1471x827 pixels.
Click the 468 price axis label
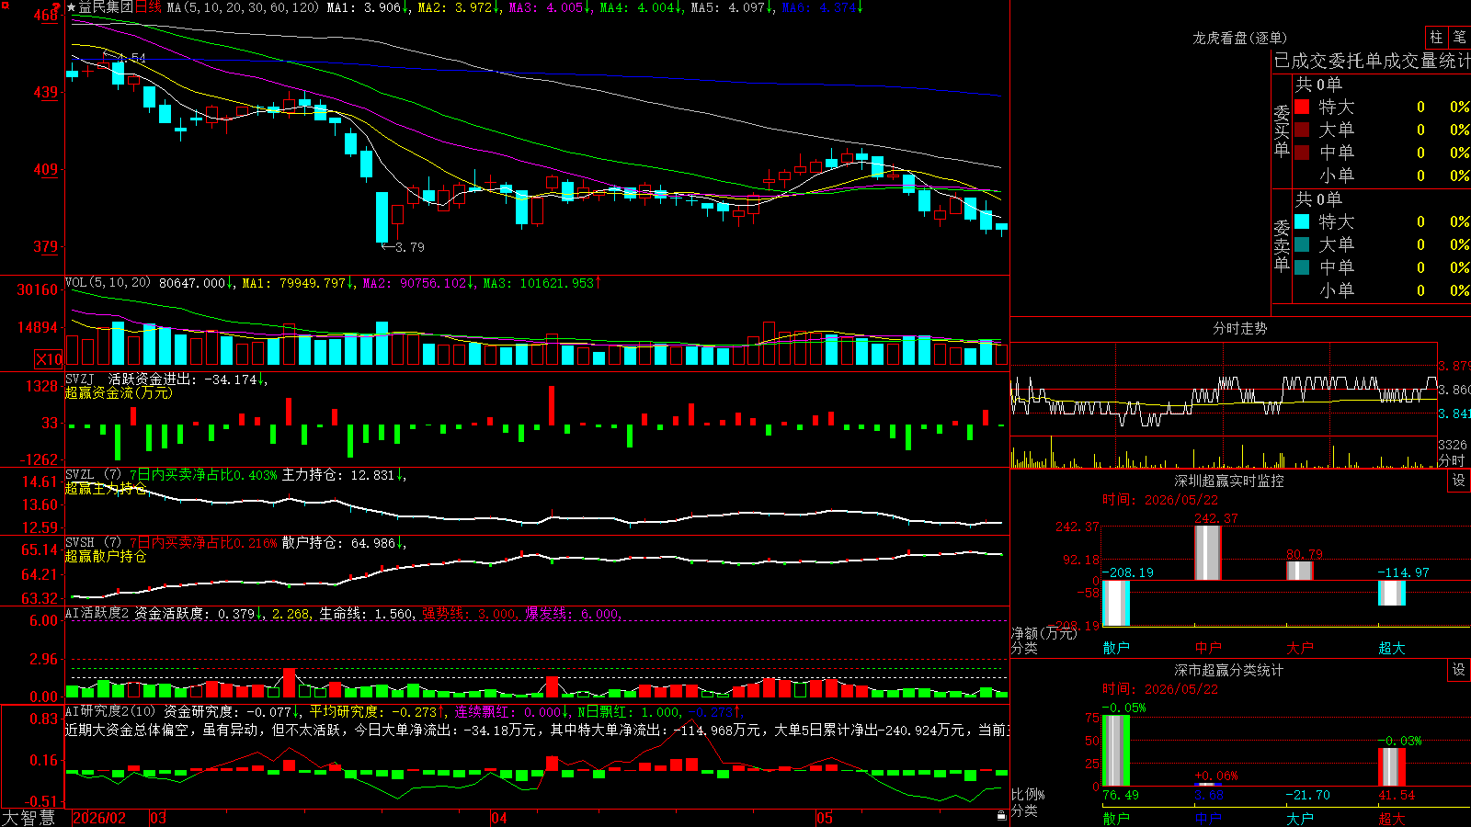46,16
